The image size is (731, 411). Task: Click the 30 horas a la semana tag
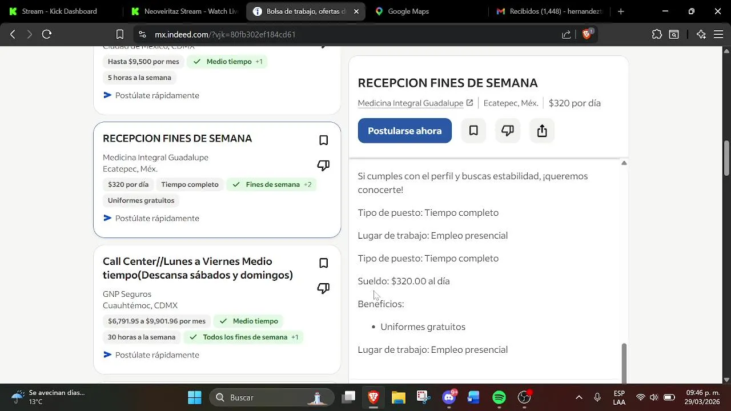tap(142, 337)
